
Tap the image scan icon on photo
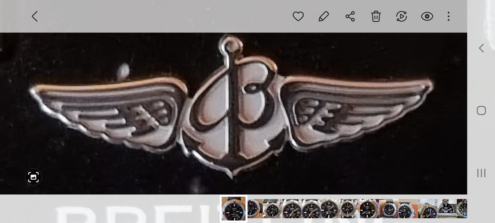pos(33,177)
